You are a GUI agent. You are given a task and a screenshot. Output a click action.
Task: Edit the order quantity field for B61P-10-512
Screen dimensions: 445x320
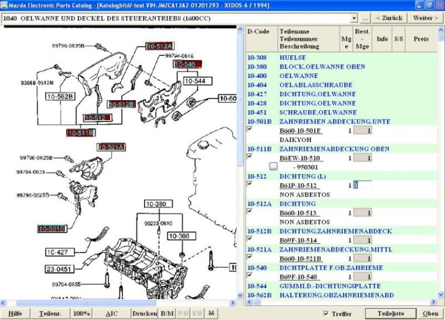pyautogui.click(x=362, y=185)
